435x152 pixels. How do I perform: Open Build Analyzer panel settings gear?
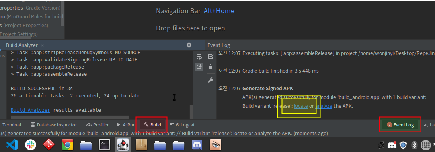point(189,45)
